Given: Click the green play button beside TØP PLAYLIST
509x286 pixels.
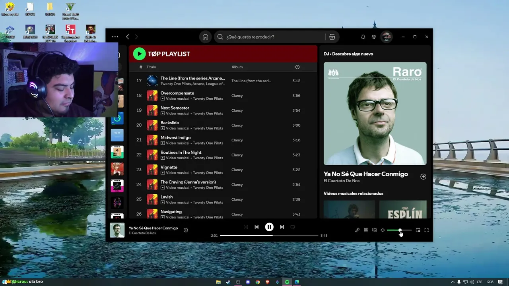Looking at the screenshot, I should (x=139, y=54).
